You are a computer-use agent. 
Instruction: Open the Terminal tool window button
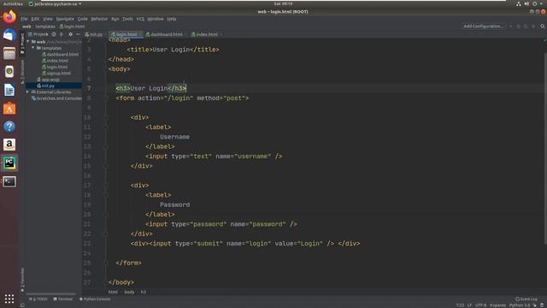(63, 299)
